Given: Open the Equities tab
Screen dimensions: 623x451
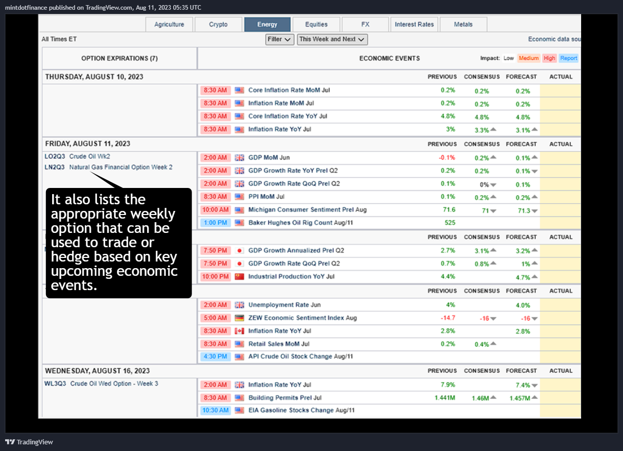Looking at the screenshot, I should [x=316, y=25].
